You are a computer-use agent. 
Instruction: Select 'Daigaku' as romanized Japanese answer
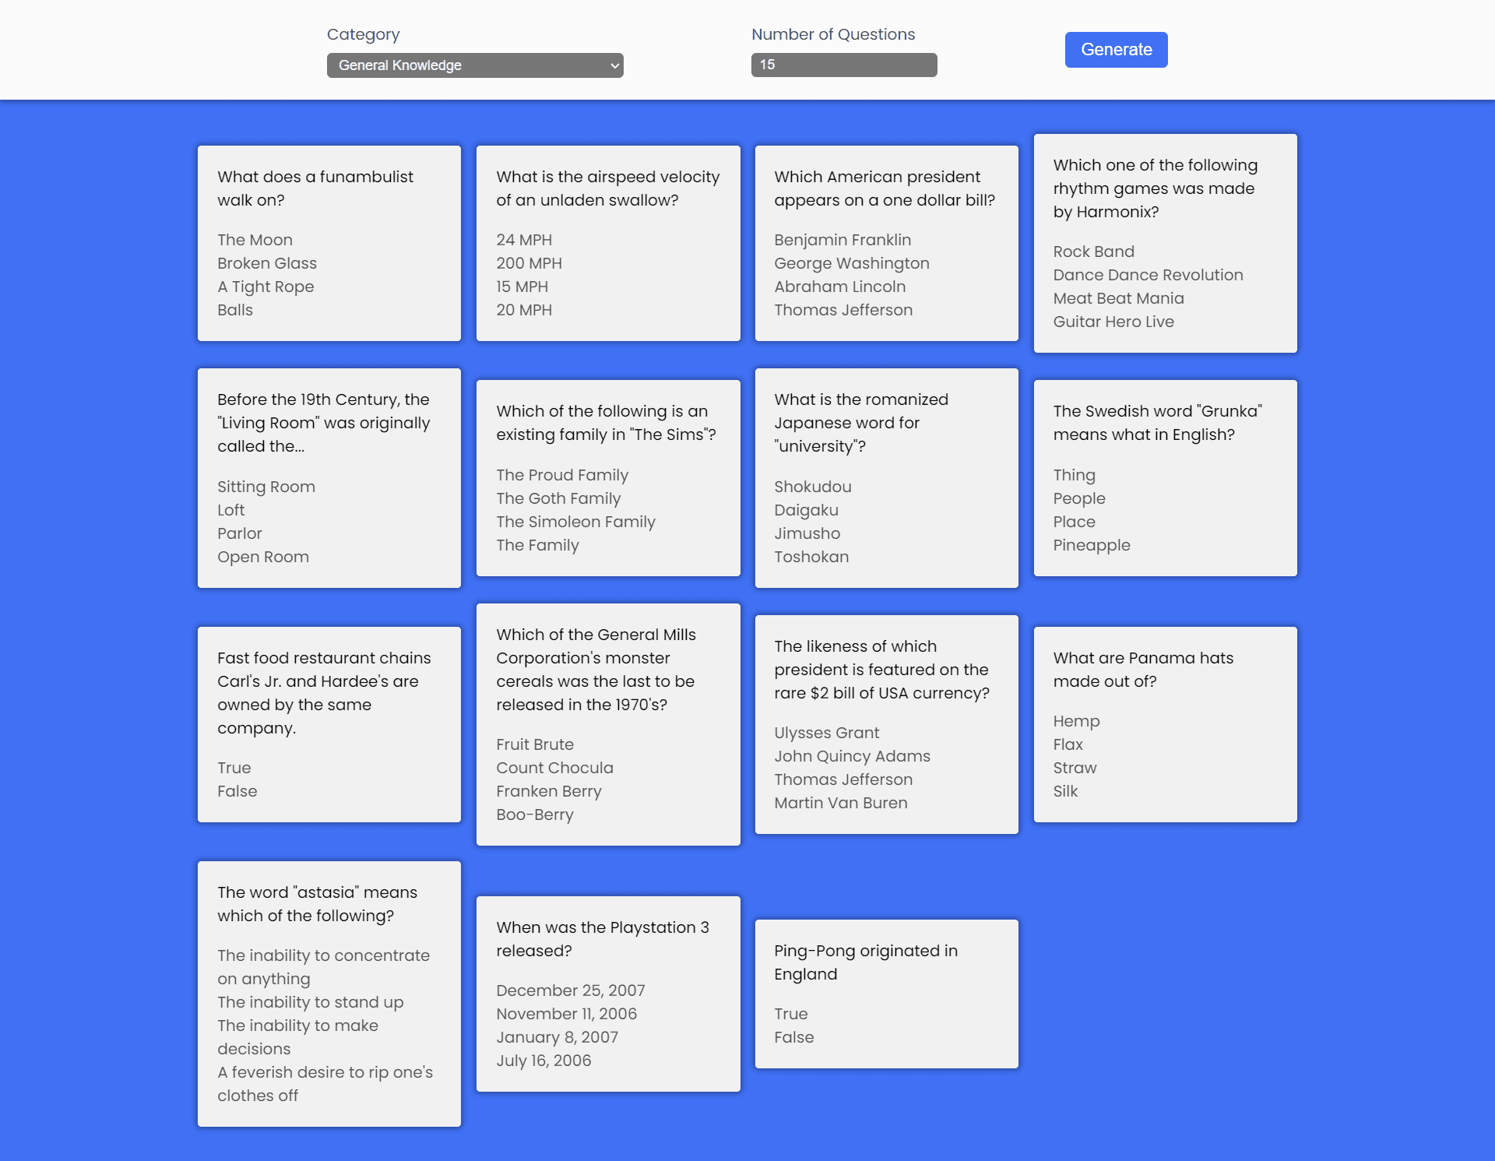(804, 509)
